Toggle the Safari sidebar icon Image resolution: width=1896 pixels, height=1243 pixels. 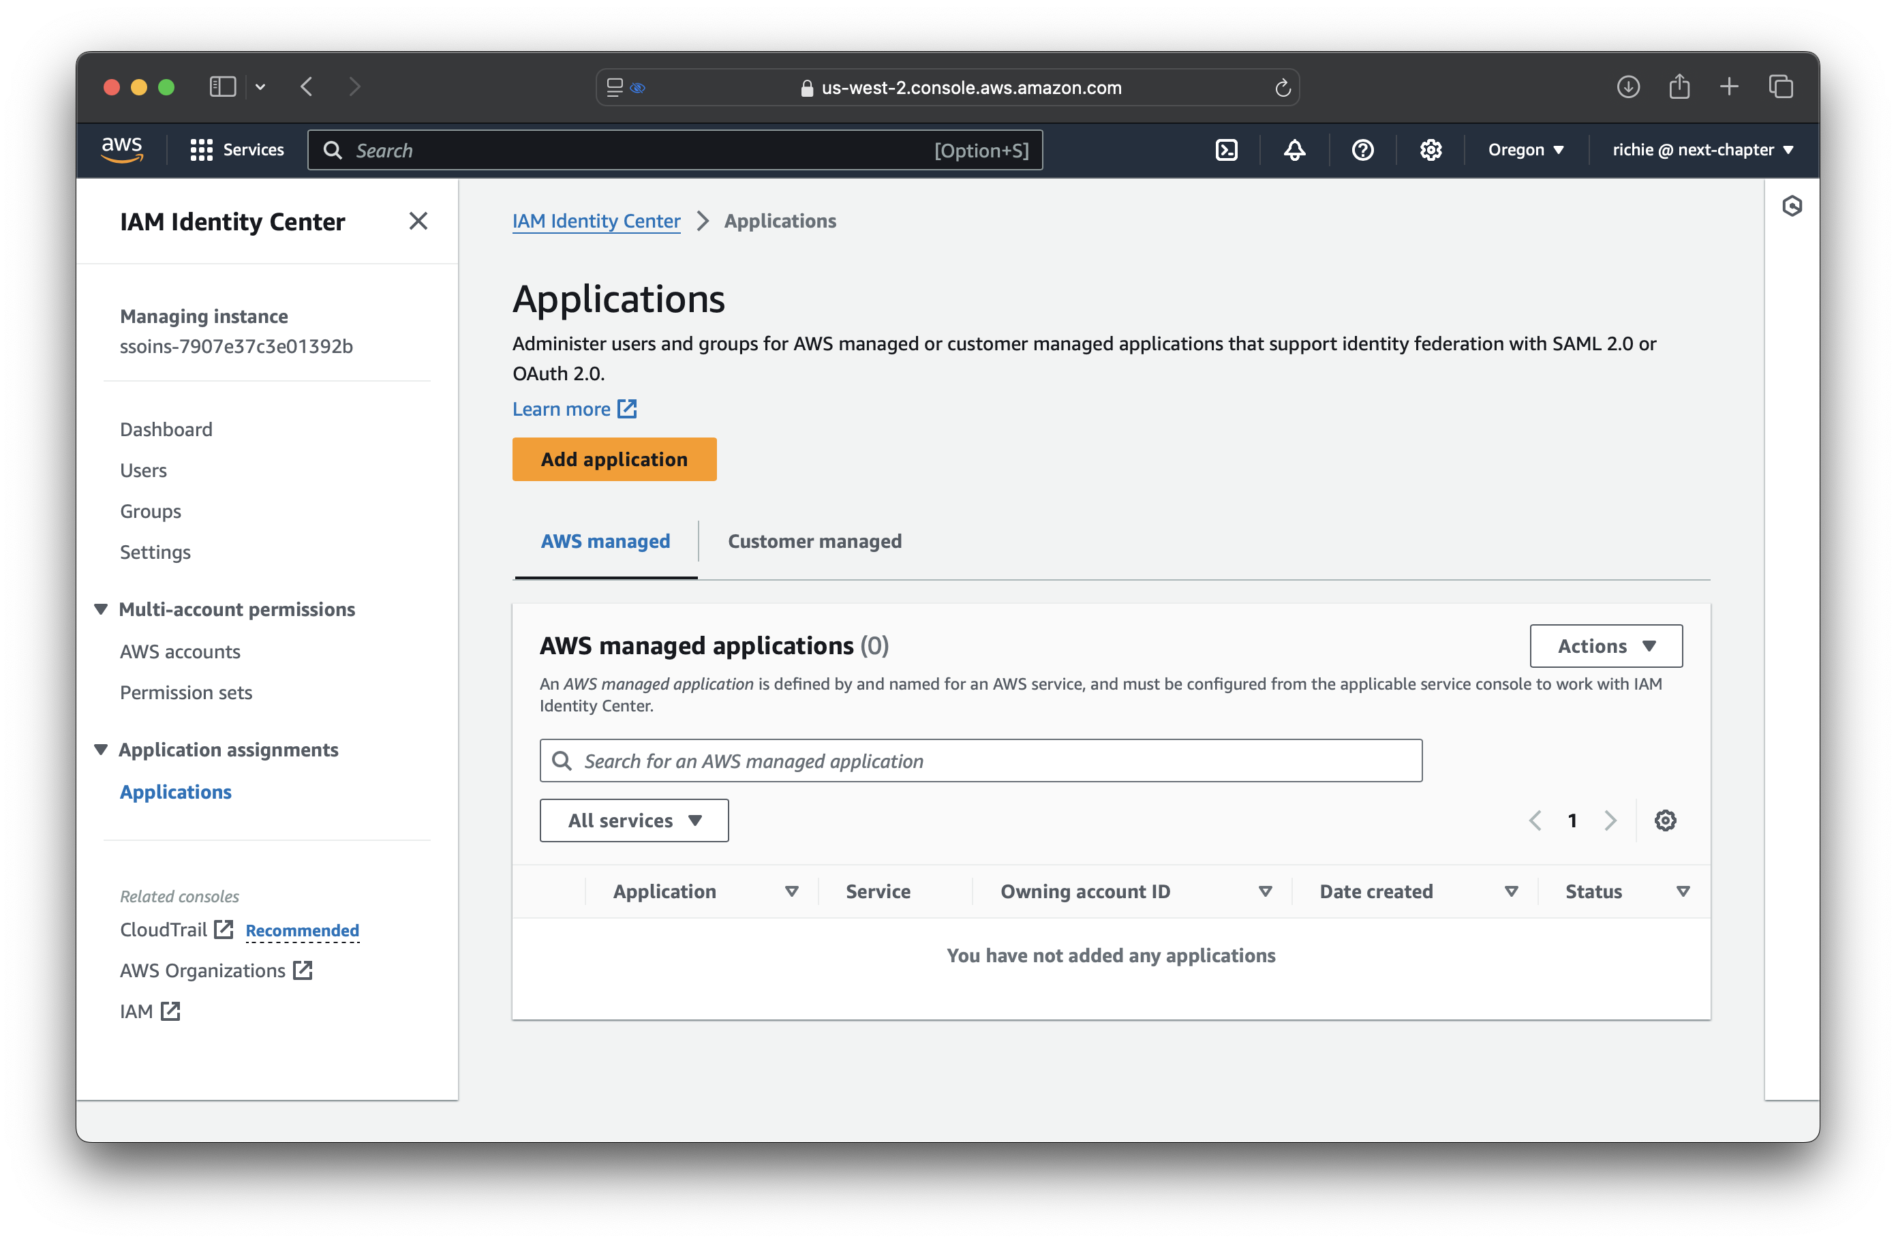pos(222,87)
